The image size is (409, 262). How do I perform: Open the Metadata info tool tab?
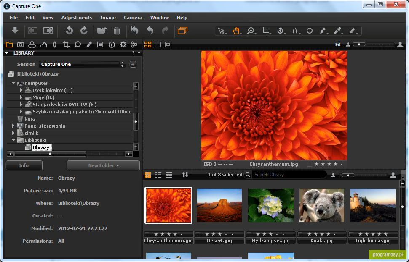coord(112,45)
